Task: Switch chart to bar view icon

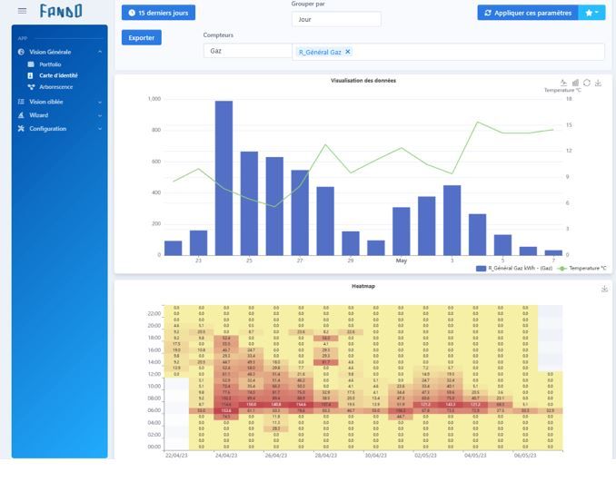Action: [575, 83]
